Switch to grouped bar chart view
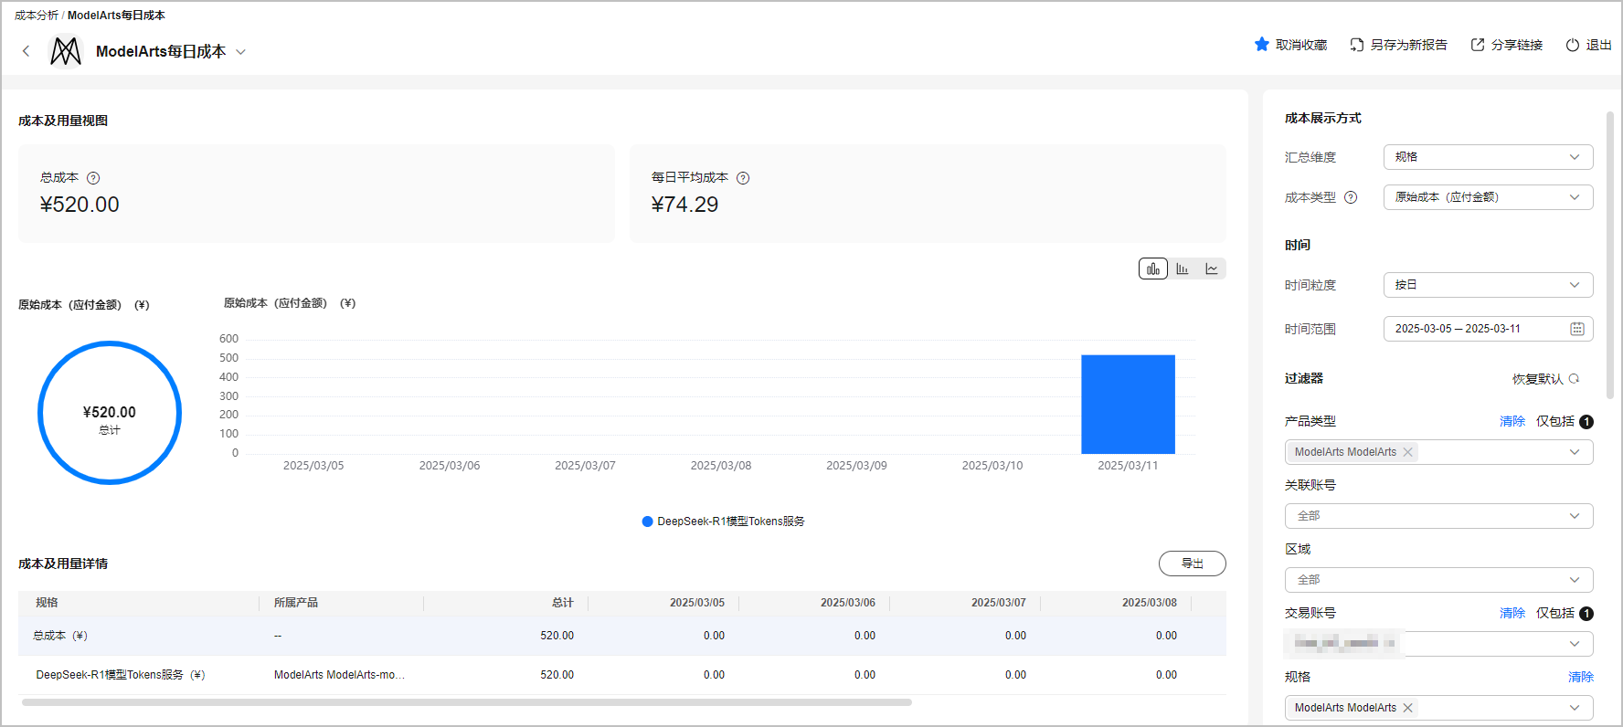Screen dimensions: 1623x727 (1183, 269)
